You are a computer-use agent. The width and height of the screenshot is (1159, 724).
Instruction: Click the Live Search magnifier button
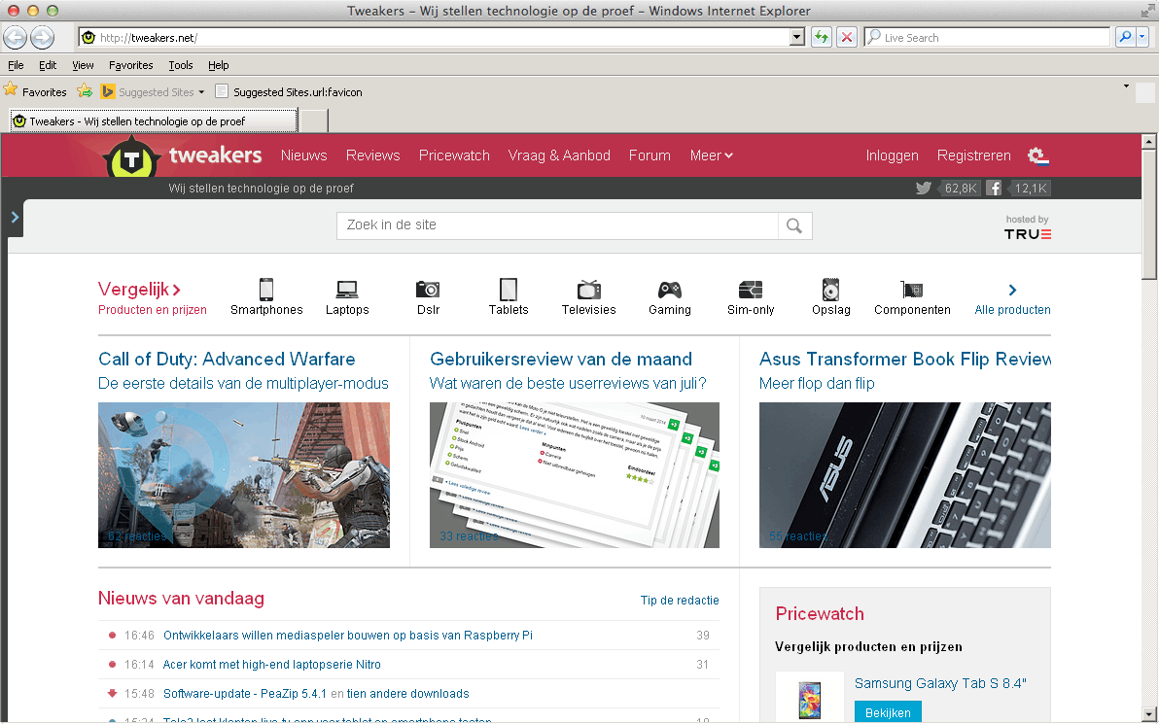[1124, 37]
